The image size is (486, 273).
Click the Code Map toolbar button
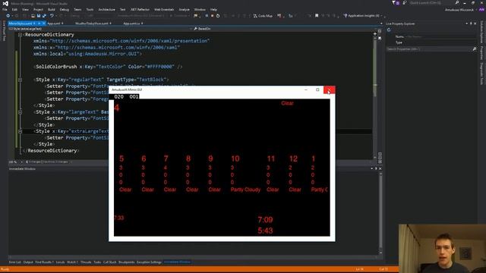point(263,16)
